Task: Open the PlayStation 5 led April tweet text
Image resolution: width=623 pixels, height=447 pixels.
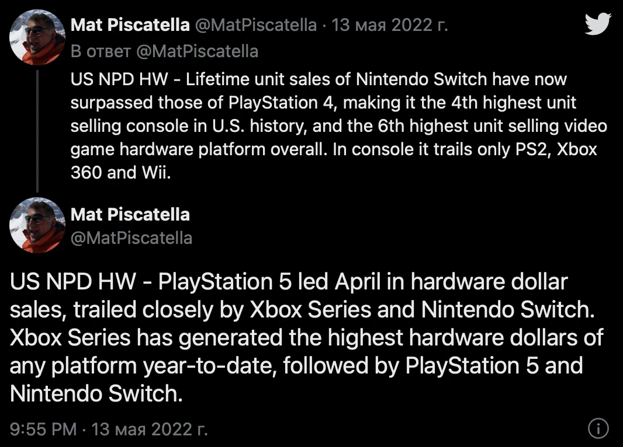Action: pos(306,337)
